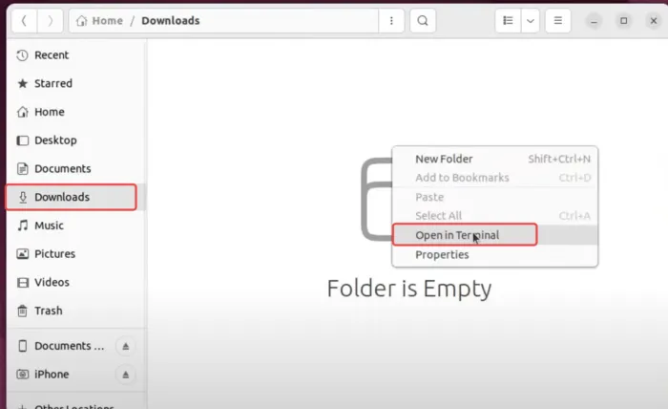Open the search magnifier button
Viewport: 668px width, 409px height.
tap(423, 20)
